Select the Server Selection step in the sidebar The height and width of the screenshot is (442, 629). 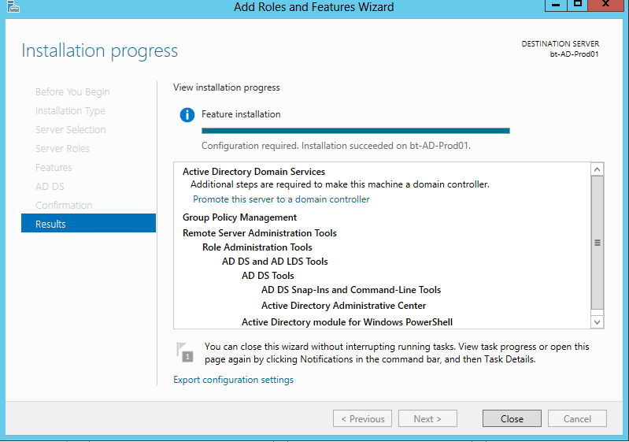click(71, 130)
